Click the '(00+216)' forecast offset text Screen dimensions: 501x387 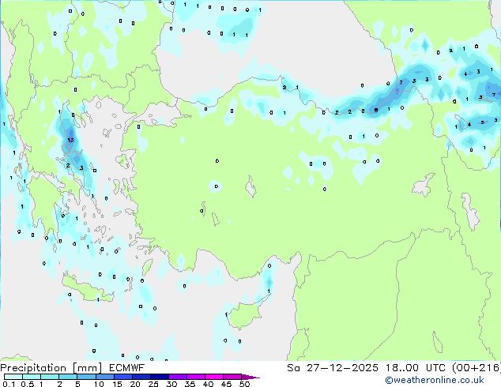tap(476, 368)
